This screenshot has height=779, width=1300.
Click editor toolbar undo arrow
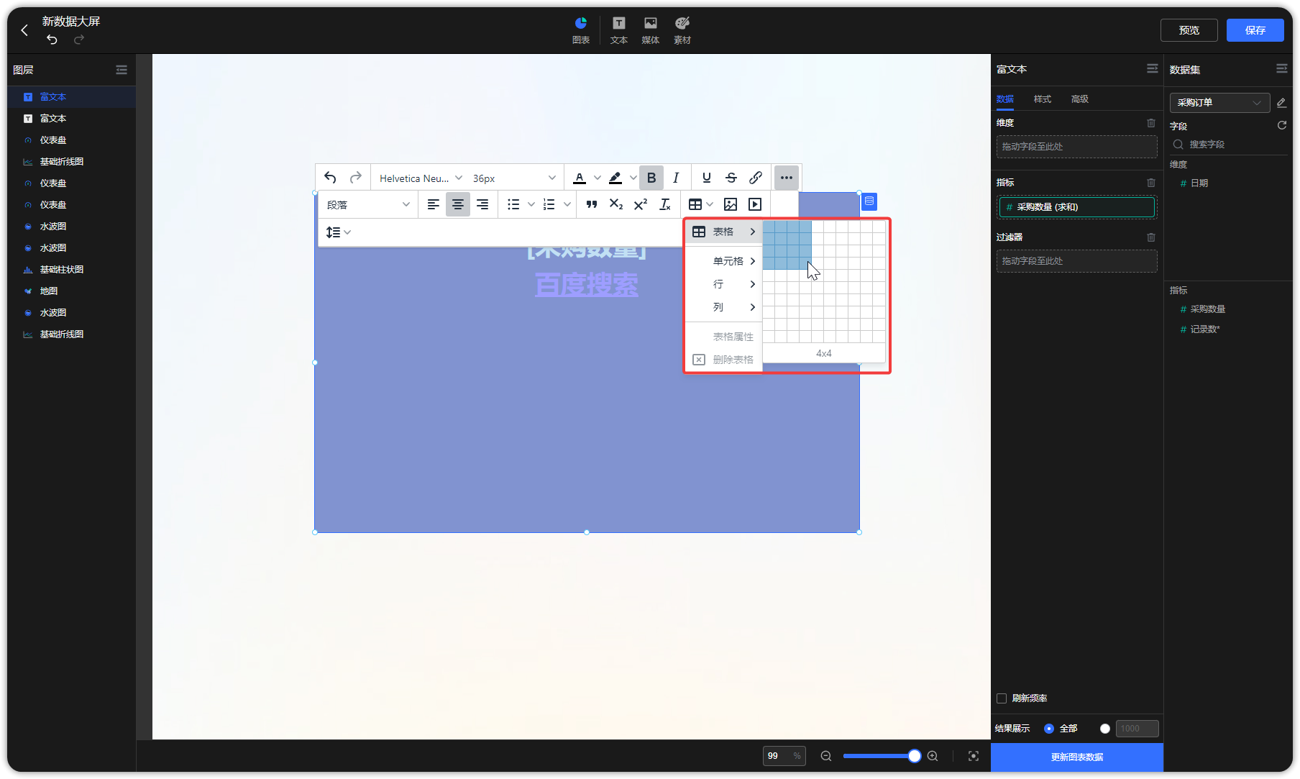click(x=330, y=178)
